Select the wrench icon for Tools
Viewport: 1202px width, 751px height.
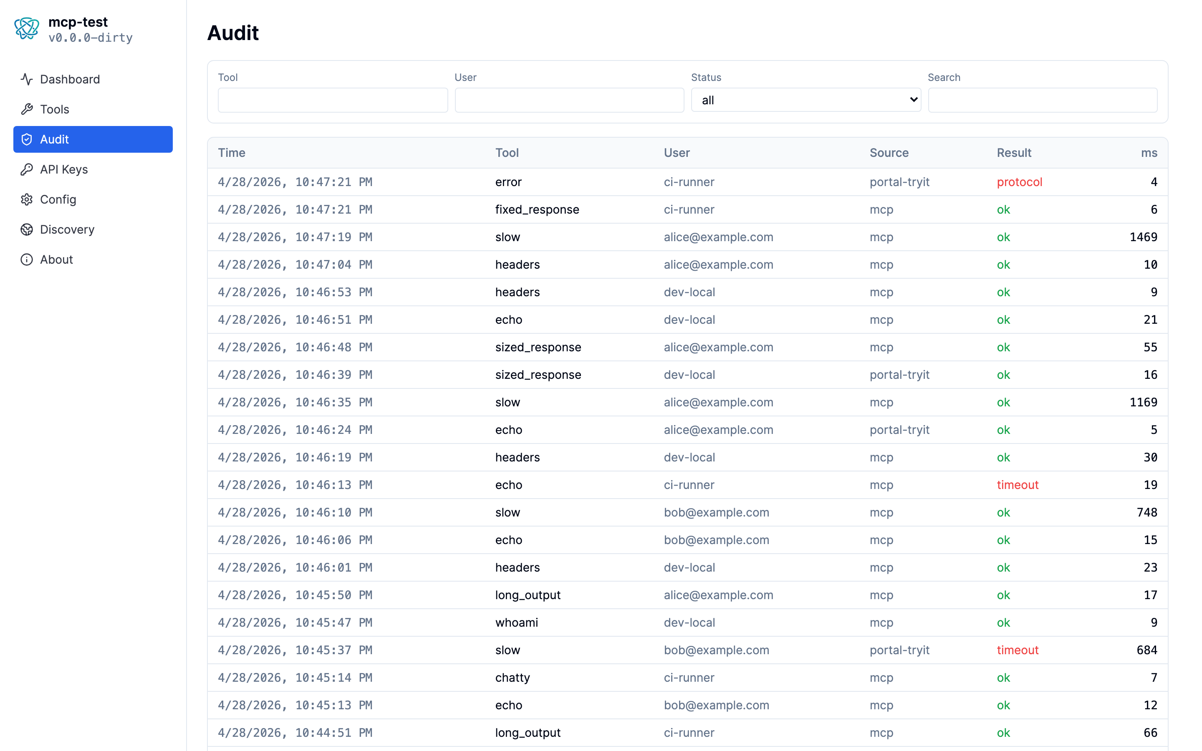(28, 109)
